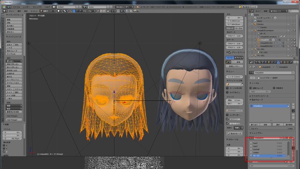The width and height of the screenshot is (300, 169).
Task: Toggle the Lock to Cursor checkbox
Action: [227, 88]
